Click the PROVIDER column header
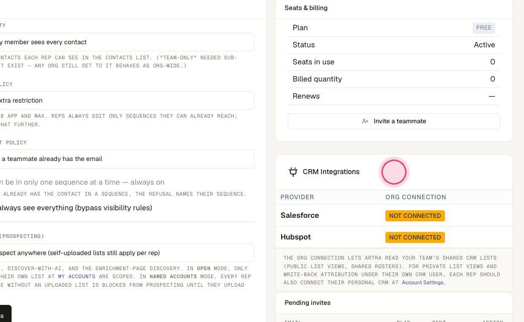 click(x=297, y=197)
